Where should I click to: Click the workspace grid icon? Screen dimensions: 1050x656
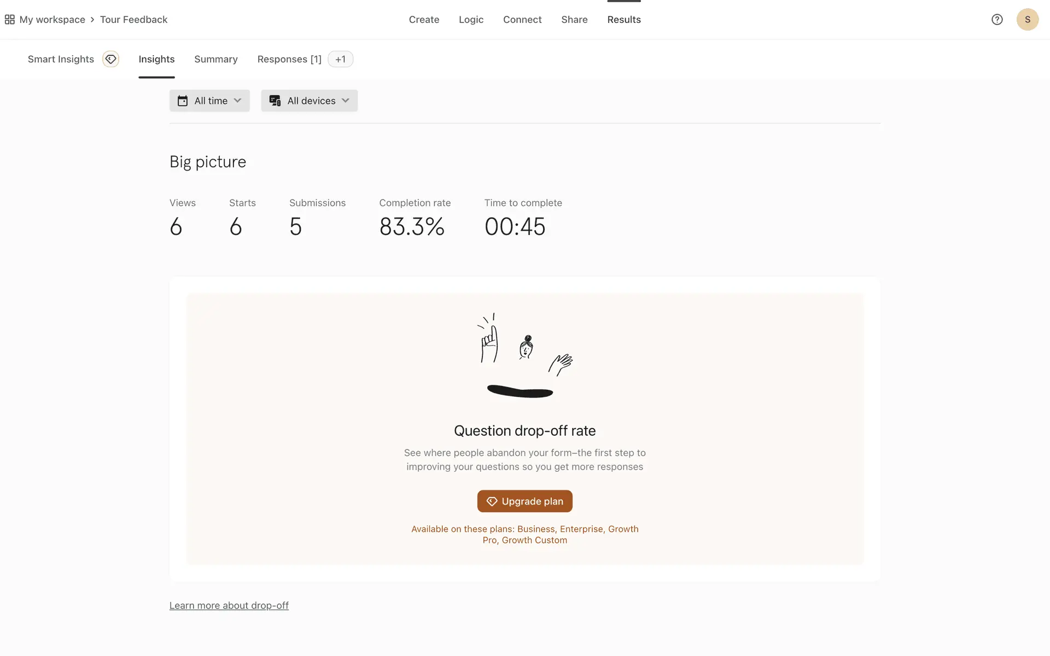click(9, 20)
